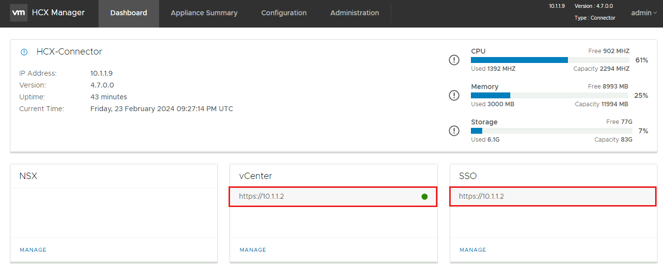Screen dimensions: 663x268
Task: Click MANAGE link under NSX
Action: pyautogui.click(x=33, y=250)
